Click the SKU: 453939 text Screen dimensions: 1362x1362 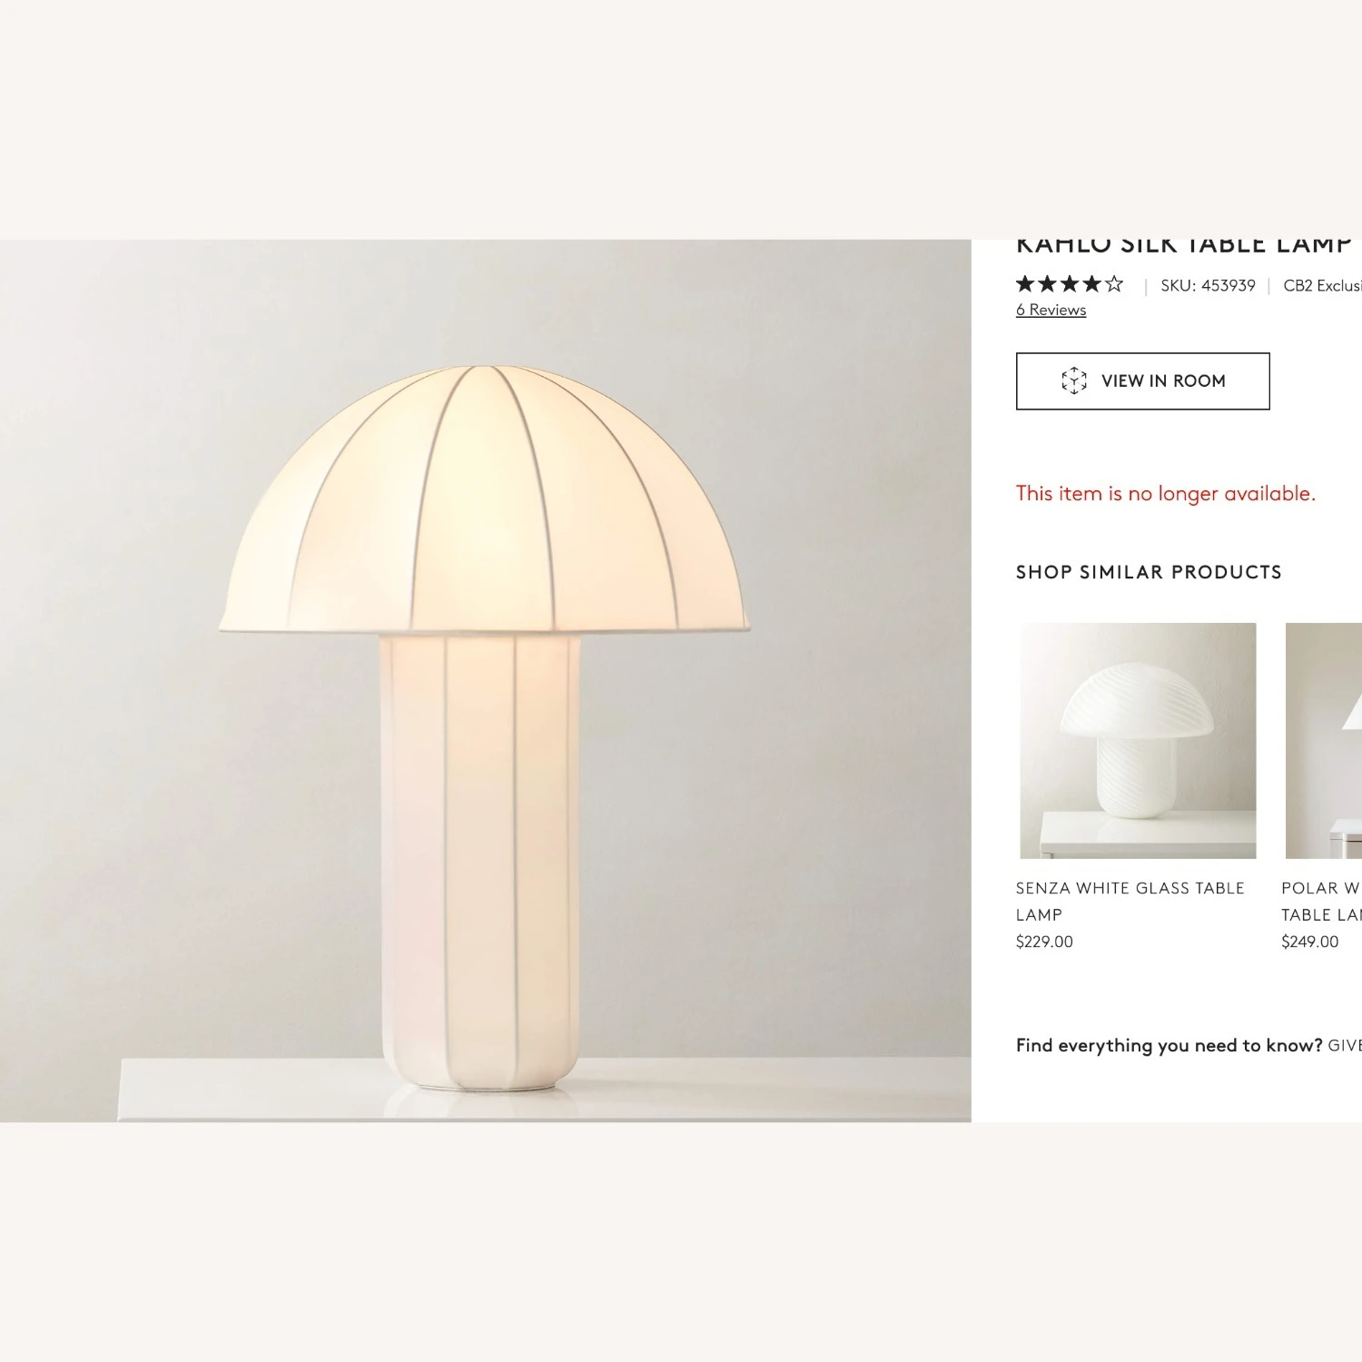(1208, 285)
